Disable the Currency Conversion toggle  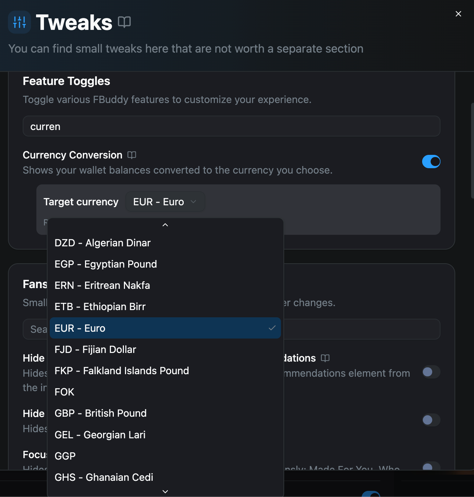pyautogui.click(x=431, y=161)
